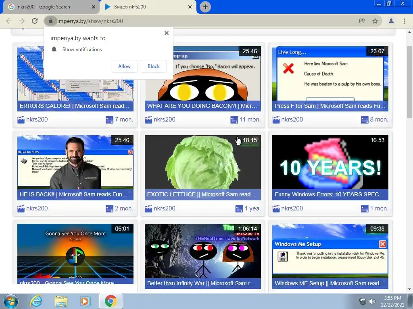Click Chrome icon in the taskbar

pos(111,301)
